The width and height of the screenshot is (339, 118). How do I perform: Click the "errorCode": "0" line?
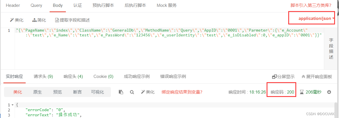pyautogui.click(x=45, y=110)
